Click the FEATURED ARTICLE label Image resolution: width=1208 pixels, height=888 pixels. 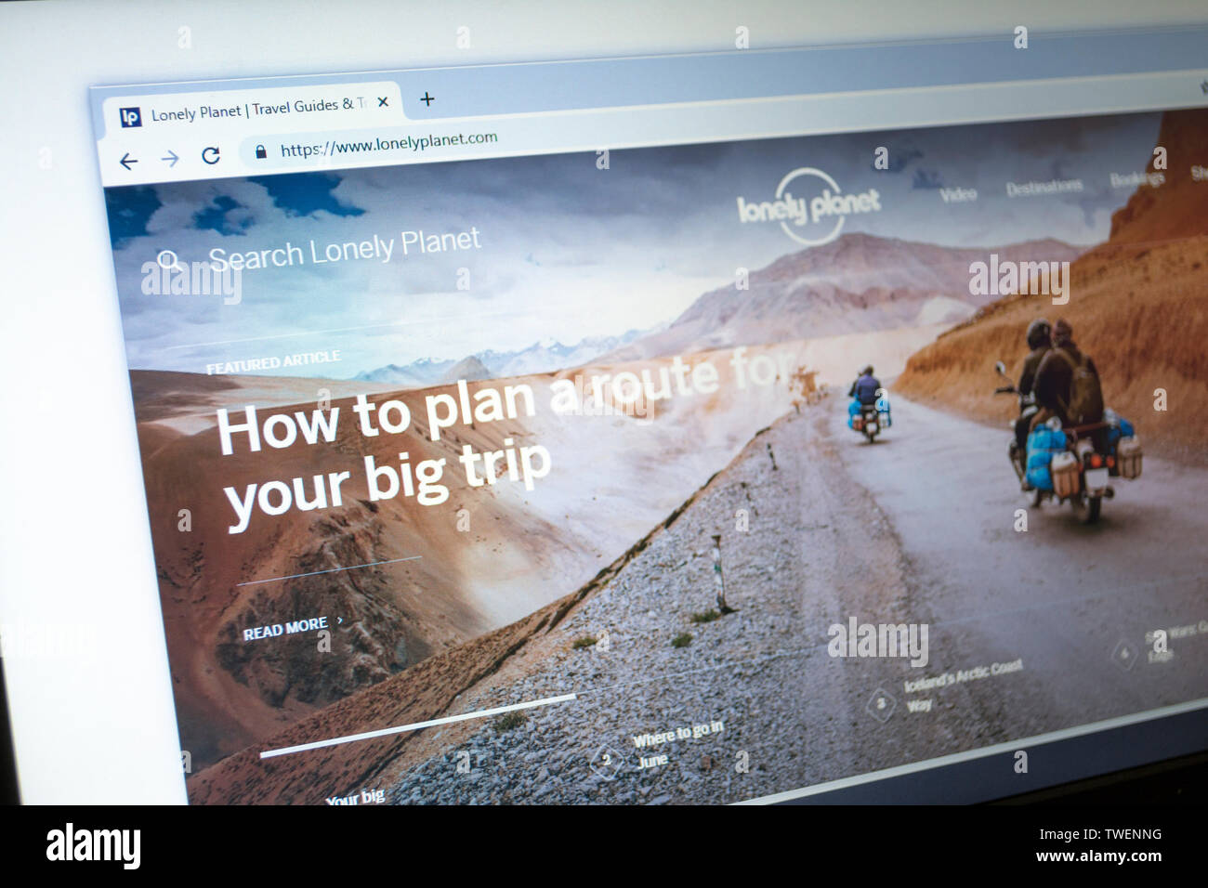[x=273, y=362]
